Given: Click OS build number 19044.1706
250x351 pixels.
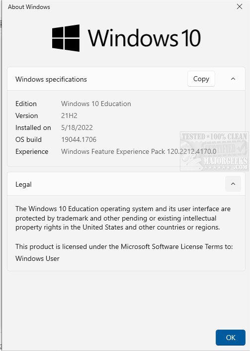Looking at the screenshot, I should click(79, 139).
